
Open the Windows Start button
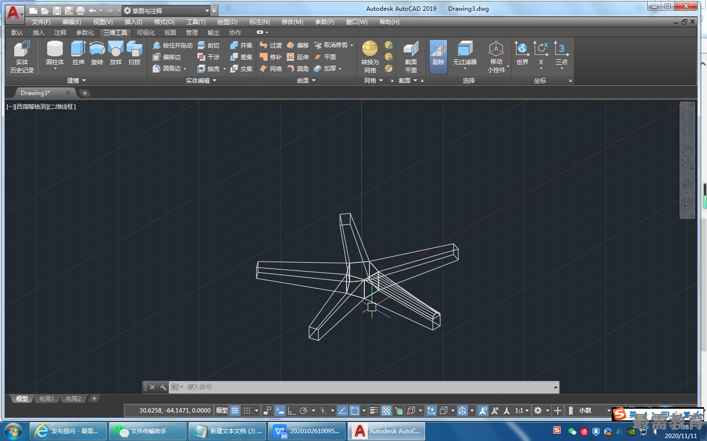pos(13,431)
